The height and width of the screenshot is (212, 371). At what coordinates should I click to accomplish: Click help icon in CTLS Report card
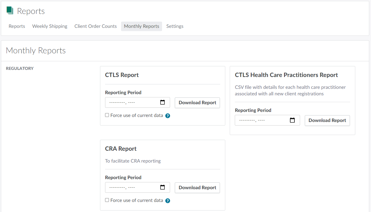point(168,116)
